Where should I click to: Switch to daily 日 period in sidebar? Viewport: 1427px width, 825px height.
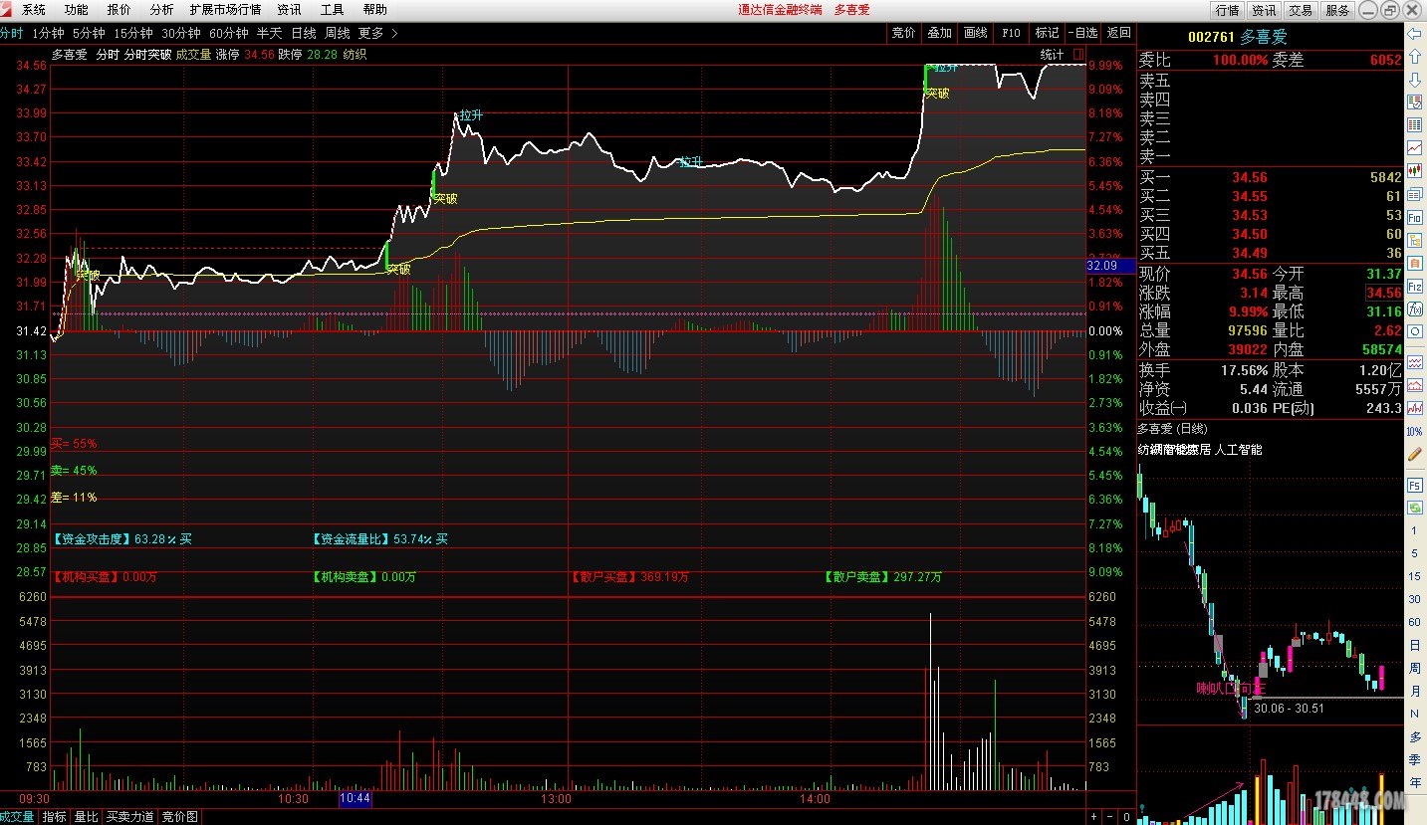(1414, 645)
